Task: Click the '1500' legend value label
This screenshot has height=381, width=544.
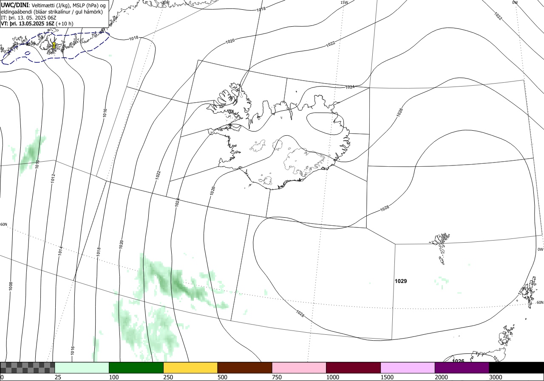Action: tap(387, 377)
